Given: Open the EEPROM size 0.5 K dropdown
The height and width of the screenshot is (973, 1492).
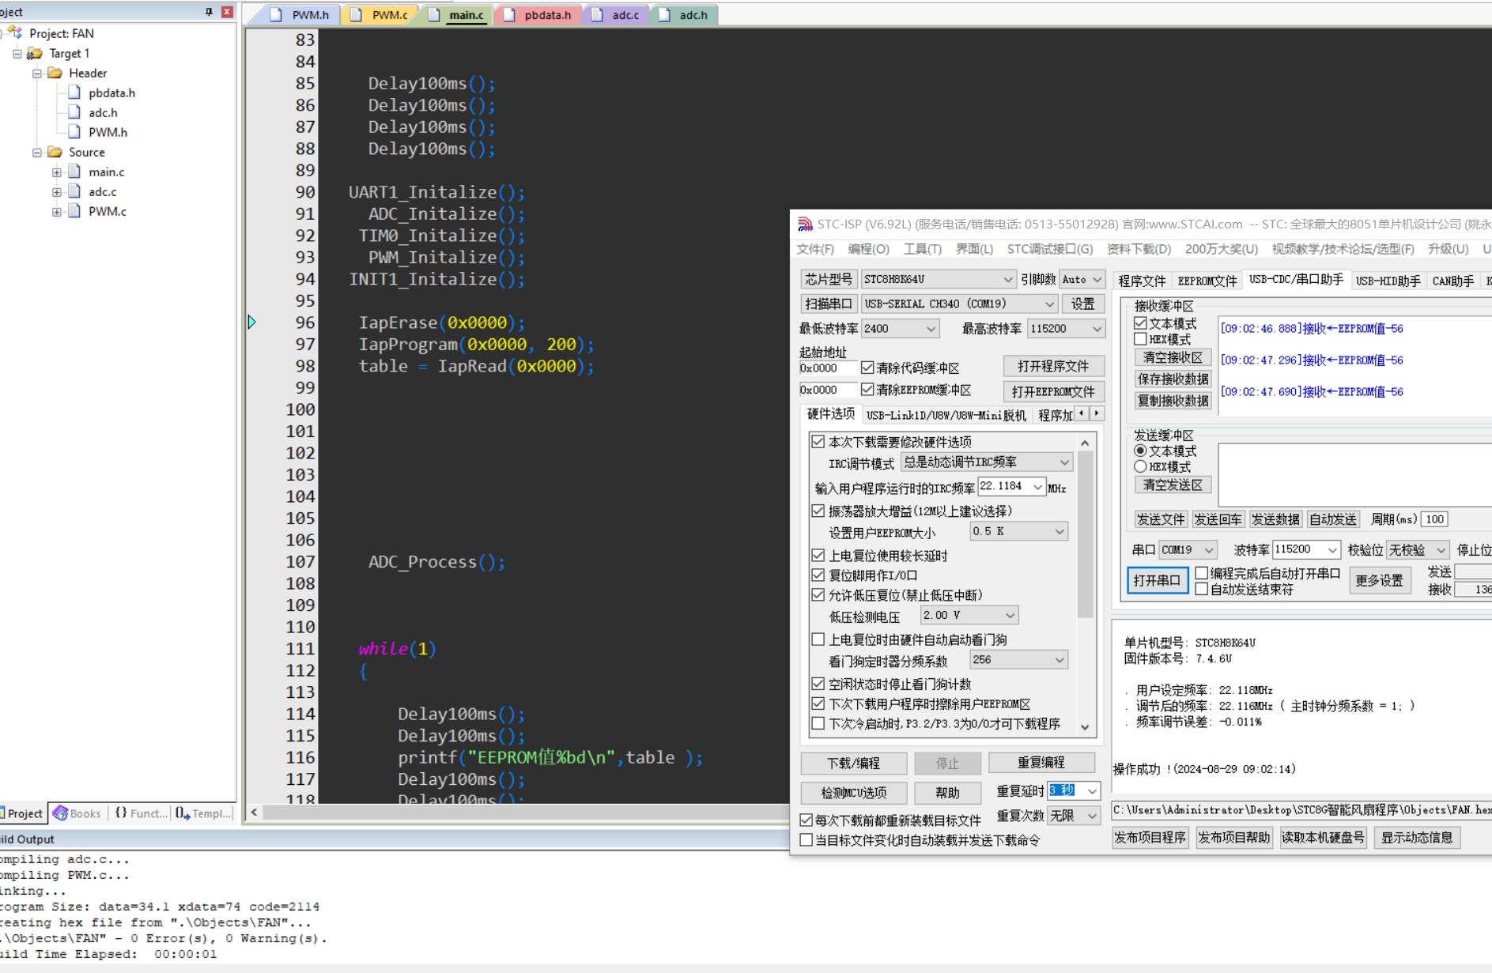Looking at the screenshot, I should pos(1018,531).
